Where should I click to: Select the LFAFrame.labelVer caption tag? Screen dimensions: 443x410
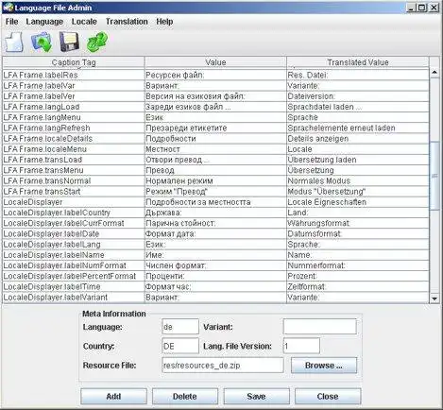[39, 96]
